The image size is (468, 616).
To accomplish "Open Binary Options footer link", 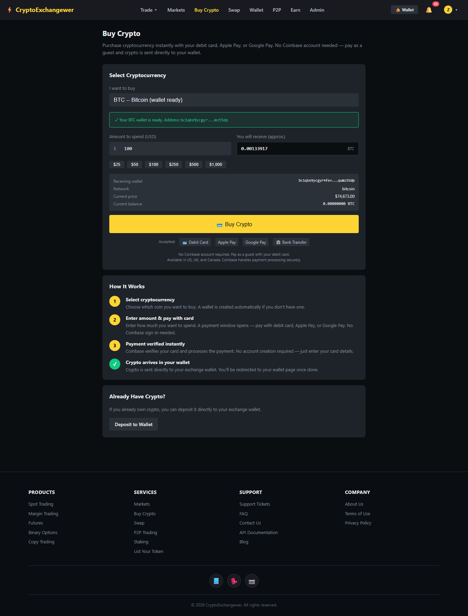I will pos(43,533).
